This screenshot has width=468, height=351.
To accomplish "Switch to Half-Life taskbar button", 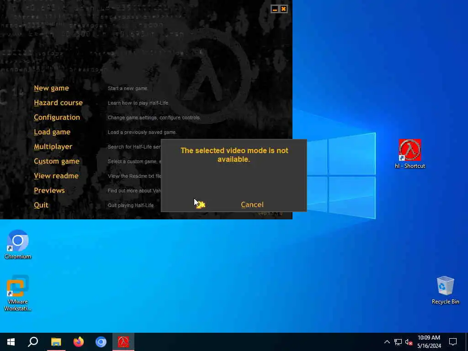I will point(123,342).
